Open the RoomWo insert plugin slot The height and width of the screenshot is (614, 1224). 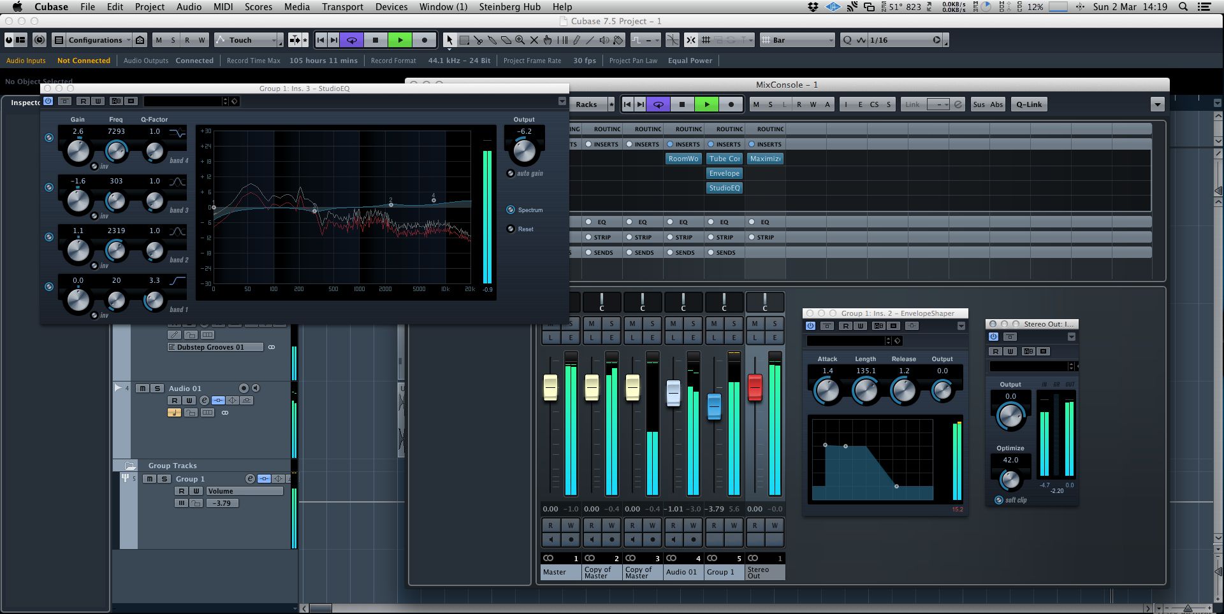click(683, 159)
